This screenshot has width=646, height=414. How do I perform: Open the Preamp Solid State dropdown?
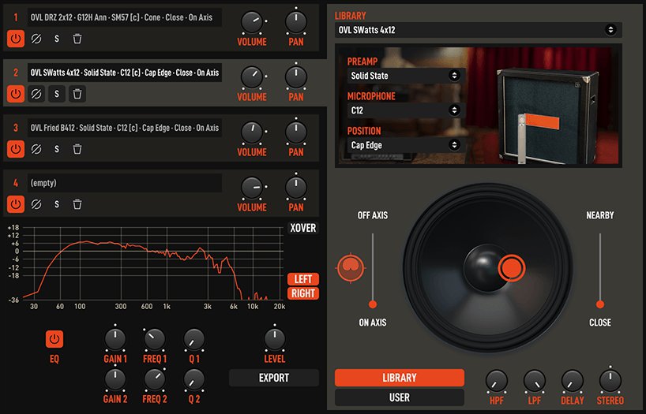click(405, 76)
